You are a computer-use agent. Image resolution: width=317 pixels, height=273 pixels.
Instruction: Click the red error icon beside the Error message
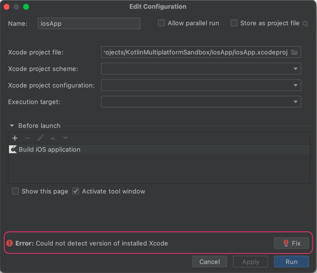pos(10,243)
